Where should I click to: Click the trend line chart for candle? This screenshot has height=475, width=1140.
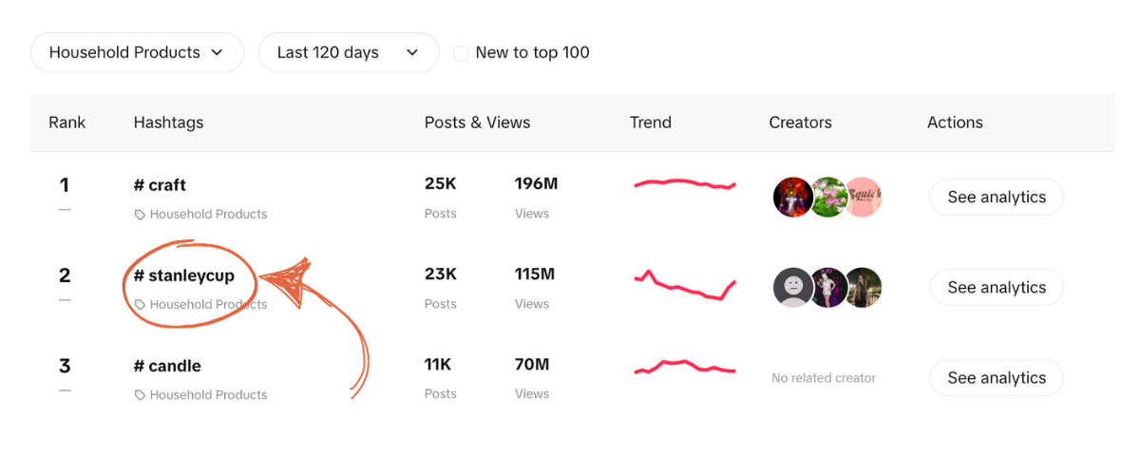point(685,367)
